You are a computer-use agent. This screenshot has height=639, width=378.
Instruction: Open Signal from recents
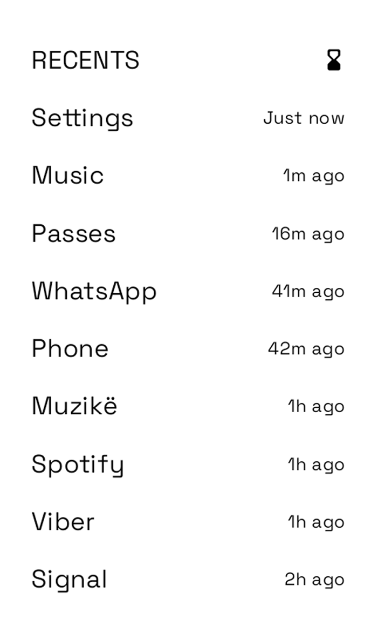tap(69, 580)
